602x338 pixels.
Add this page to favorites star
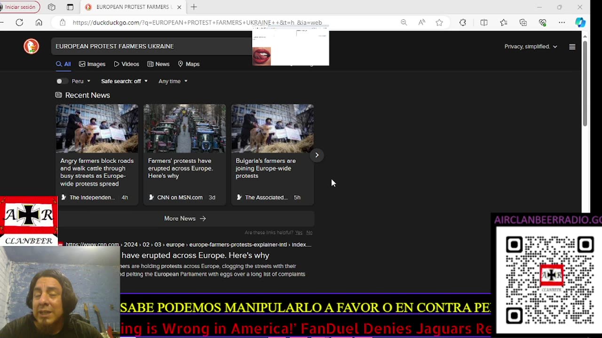(439, 22)
